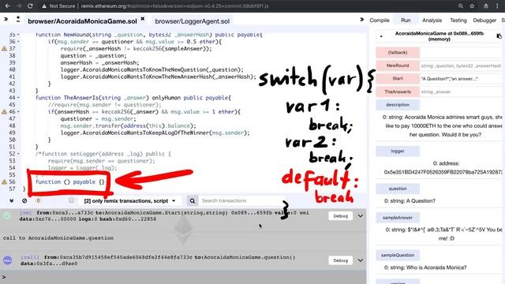Fold code block at line 46
The image size is (505, 284).
18,112
